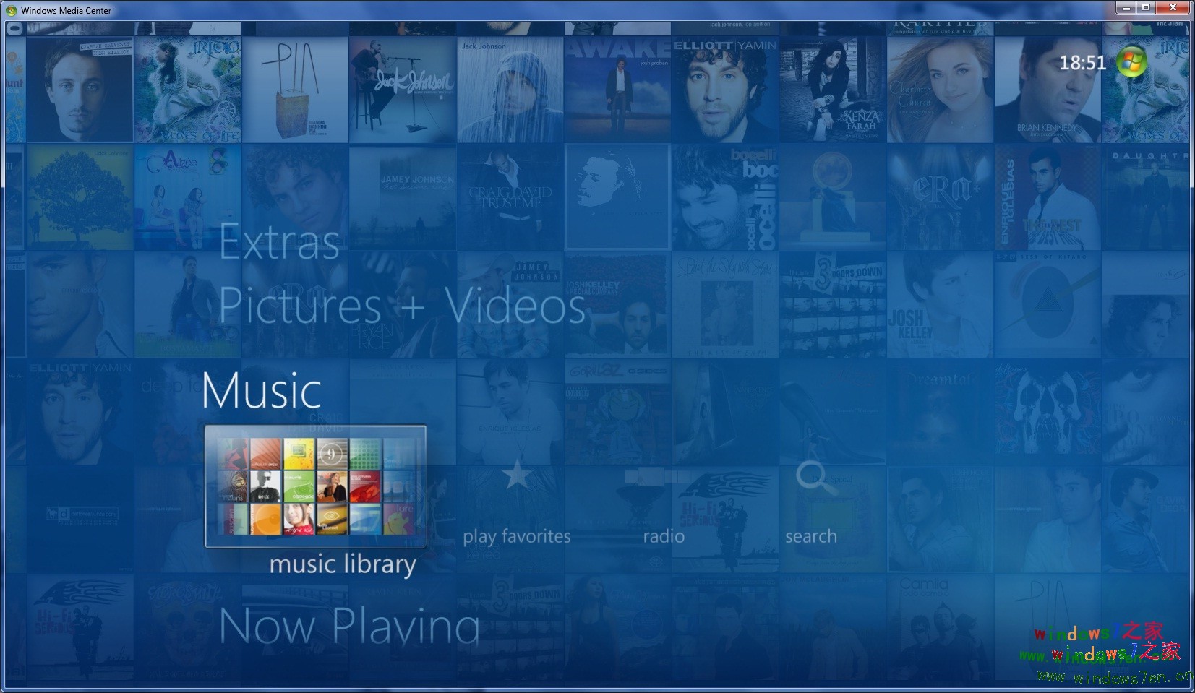The width and height of the screenshot is (1195, 693).
Task: Click the Josh Kelley album cover
Action: click(940, 305)
